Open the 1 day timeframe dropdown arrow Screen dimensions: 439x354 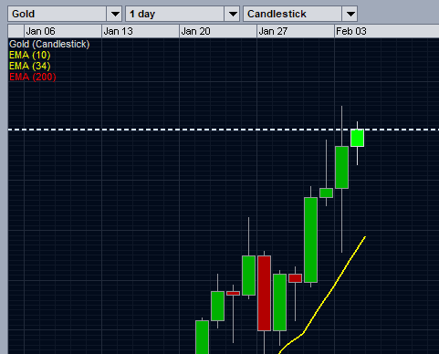click(233, 14)
